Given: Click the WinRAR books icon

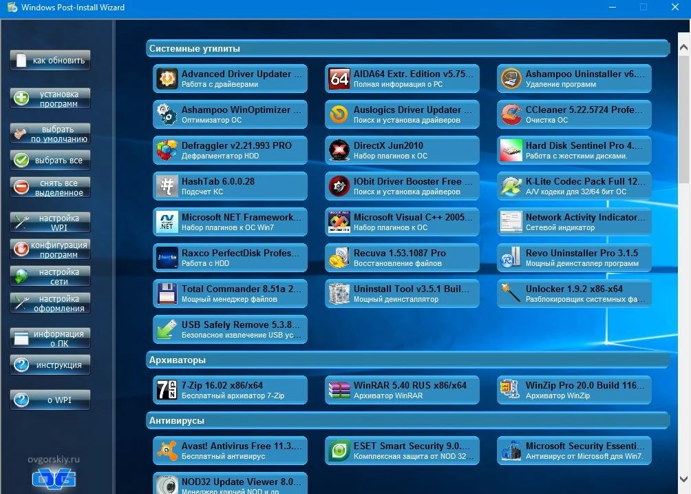Looking at the screenshot, I should [339, 390].
